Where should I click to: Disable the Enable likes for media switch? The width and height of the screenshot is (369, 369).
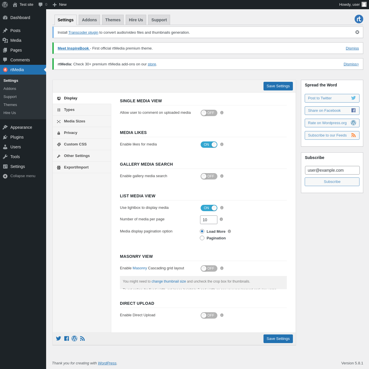tap(209, 145)
